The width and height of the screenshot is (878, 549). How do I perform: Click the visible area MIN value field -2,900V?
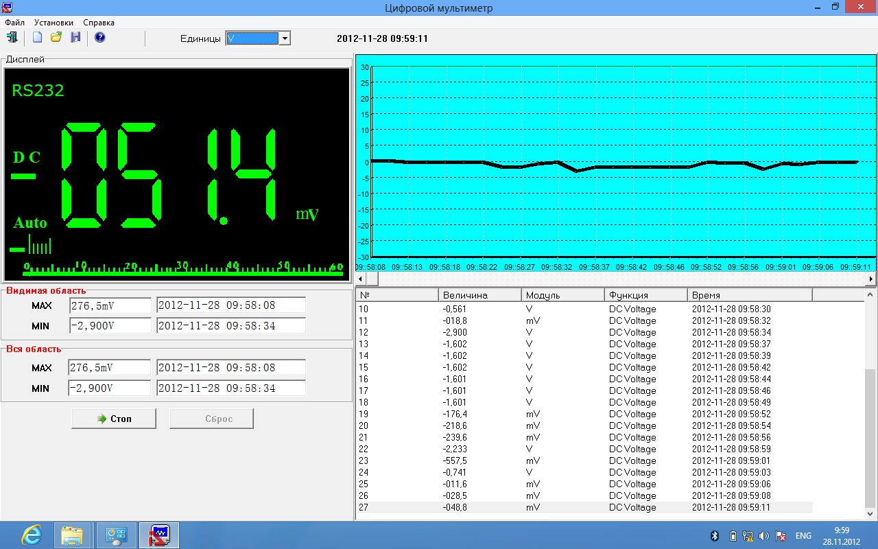click(110, 326)
